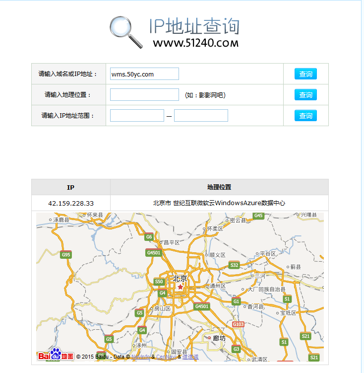
Task: Click the 涿州 label on map
Action: coord(141,345)
